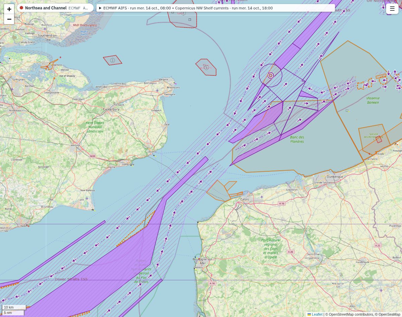
Task: Click the Hythe town label
Action: (112, 167)
